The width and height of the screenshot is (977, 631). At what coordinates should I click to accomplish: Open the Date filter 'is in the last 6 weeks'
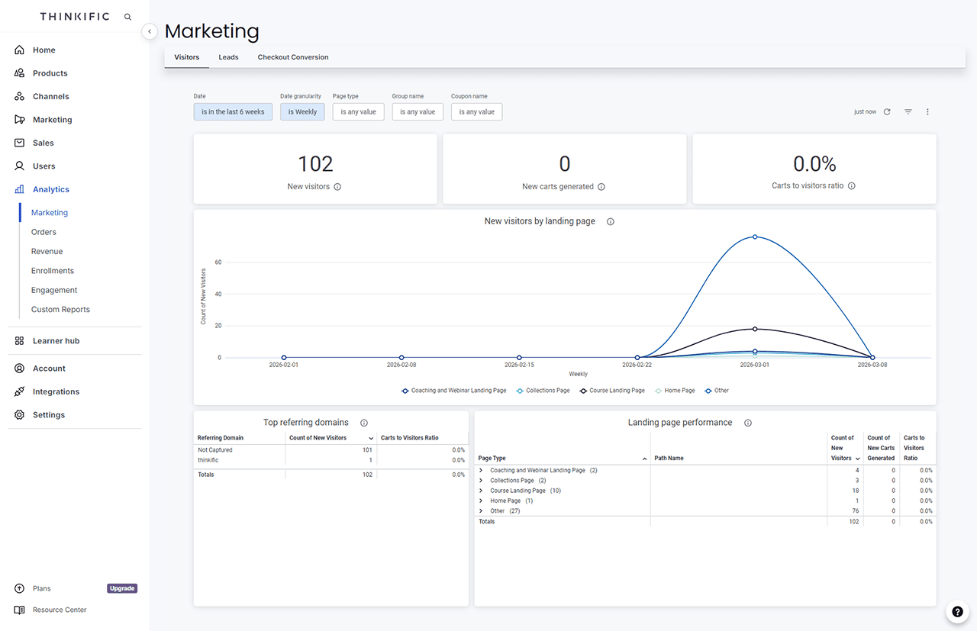click(x=233, y=112)
